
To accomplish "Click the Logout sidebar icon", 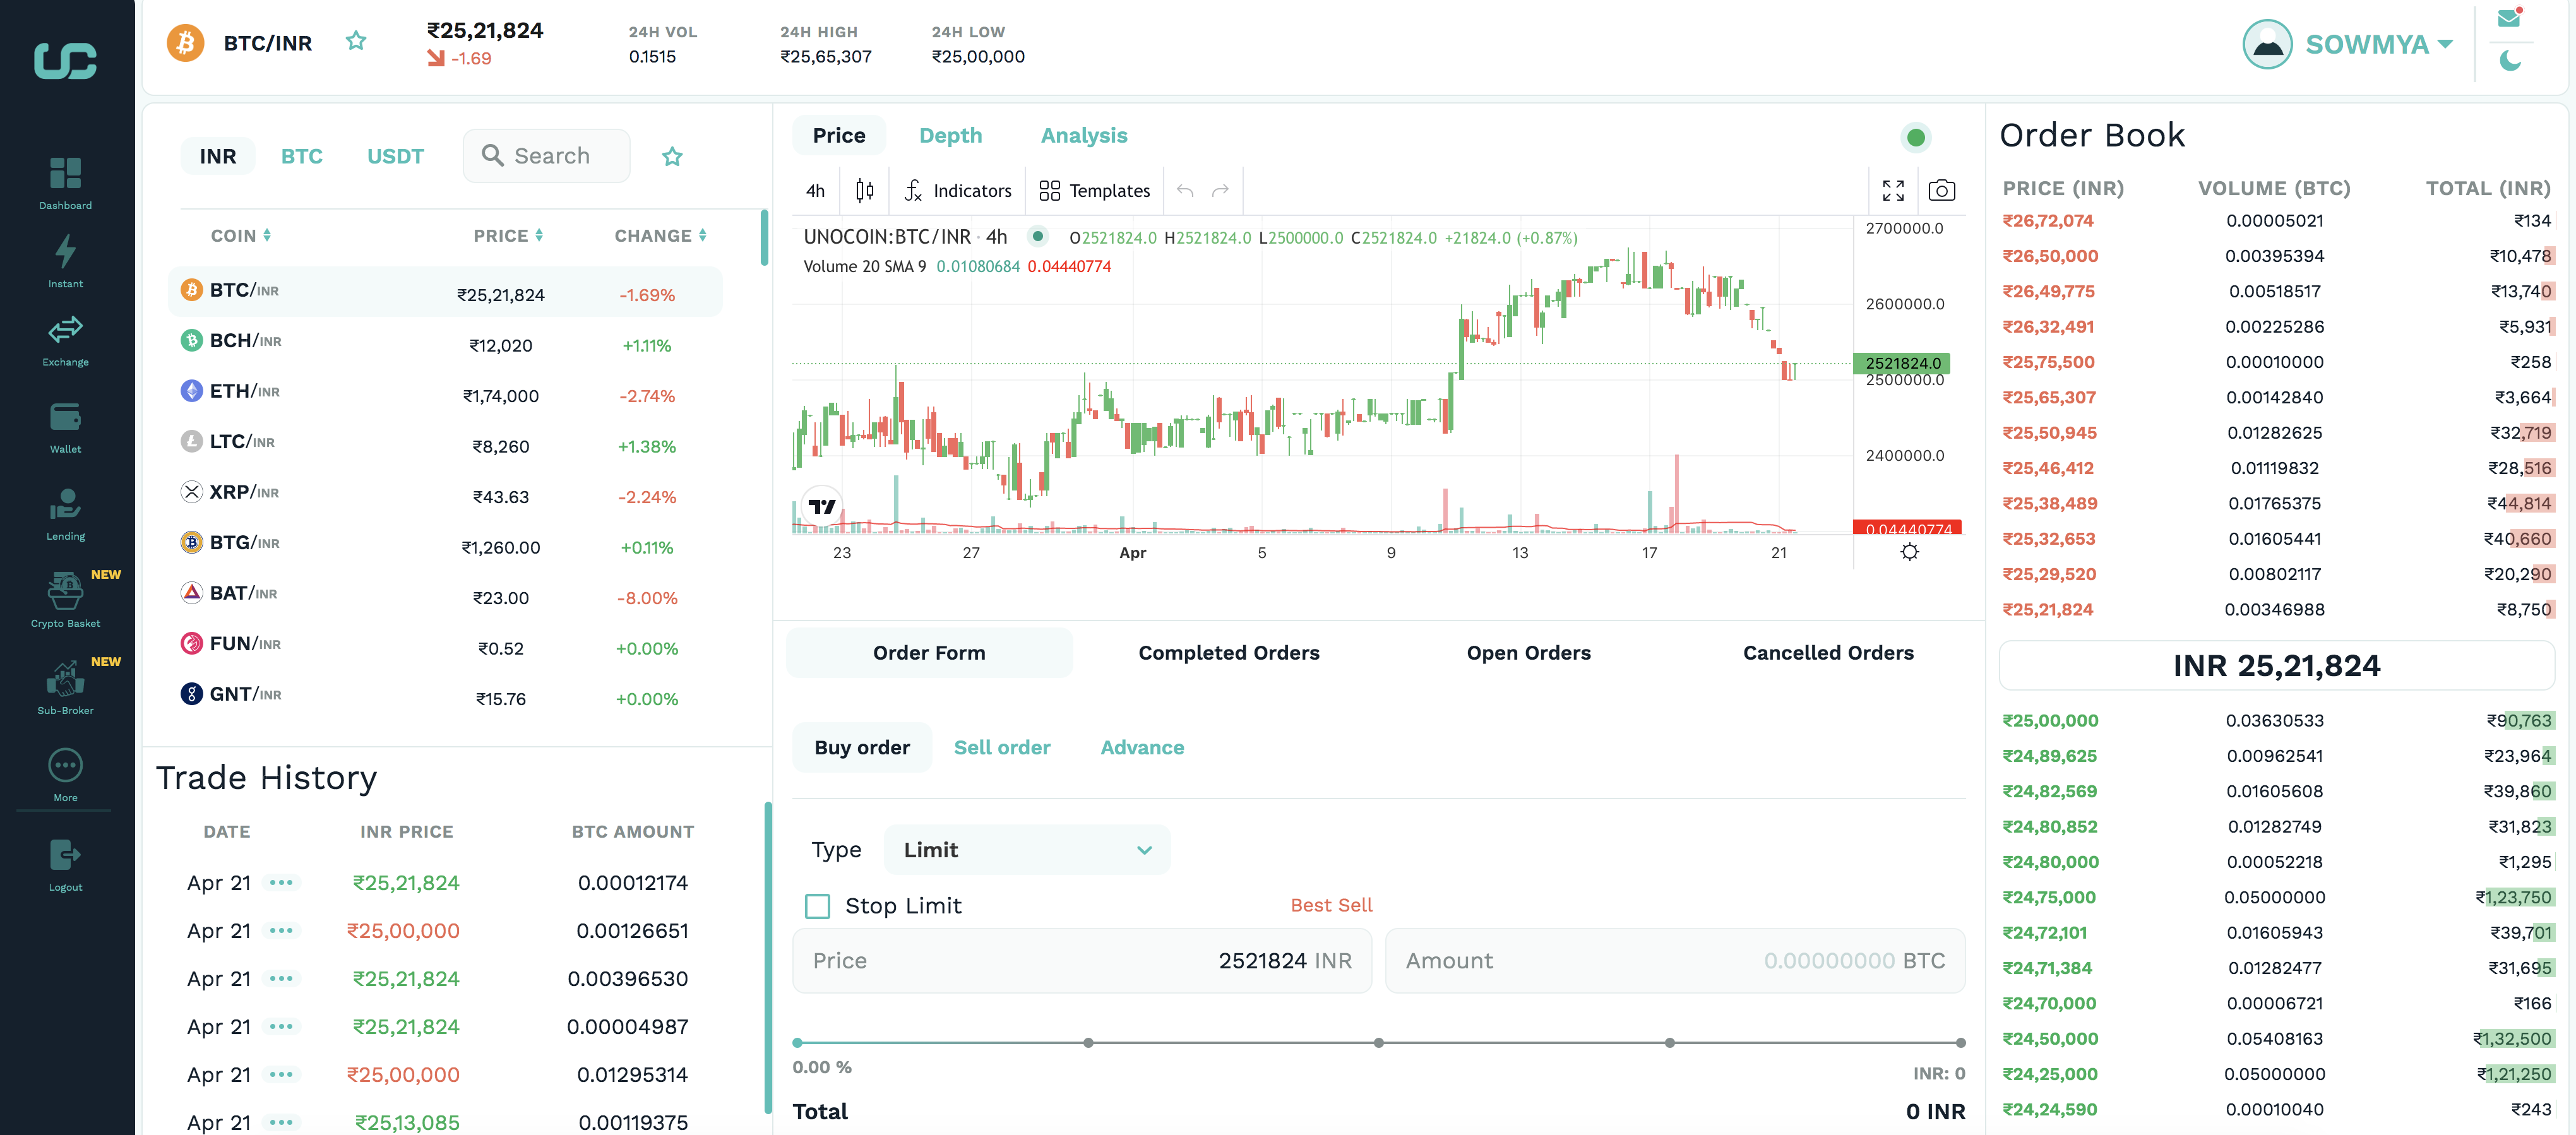I will tap(66, 864).
